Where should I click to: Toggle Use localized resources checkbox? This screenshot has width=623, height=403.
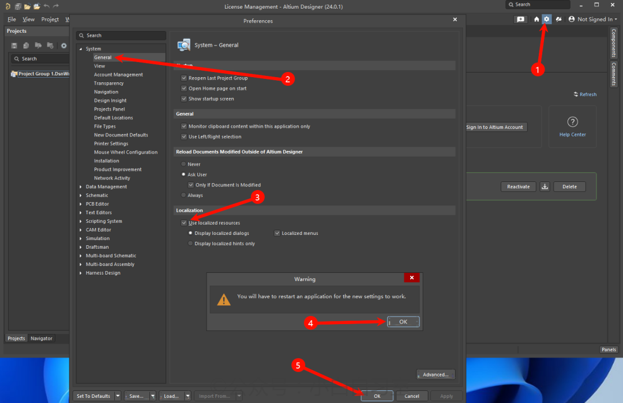(x=184, y=223)
